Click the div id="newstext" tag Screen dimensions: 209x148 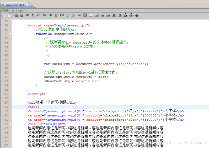pos(47,124)
